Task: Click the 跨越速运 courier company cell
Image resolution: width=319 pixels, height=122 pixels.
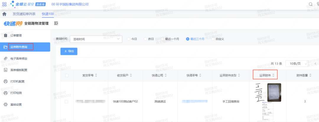Action: pos(160,101)
